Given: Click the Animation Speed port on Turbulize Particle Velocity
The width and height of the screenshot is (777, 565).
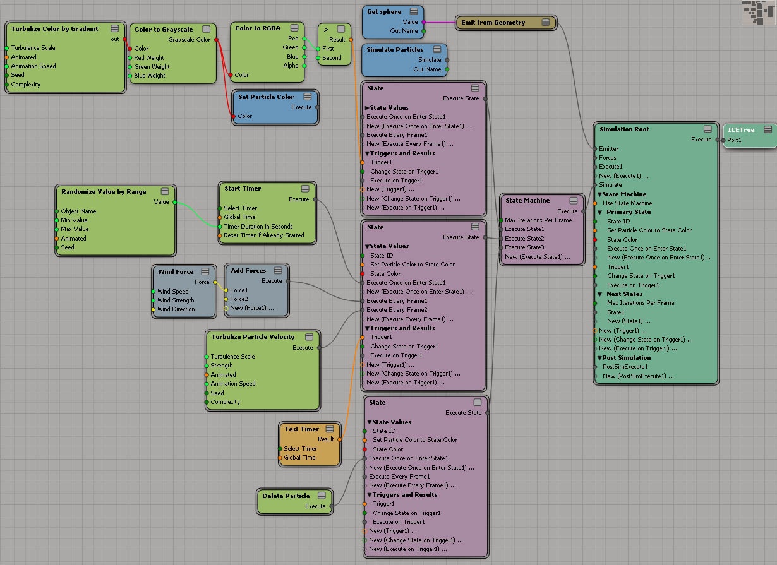Looking at the screenshot, I should click(207, 384).
